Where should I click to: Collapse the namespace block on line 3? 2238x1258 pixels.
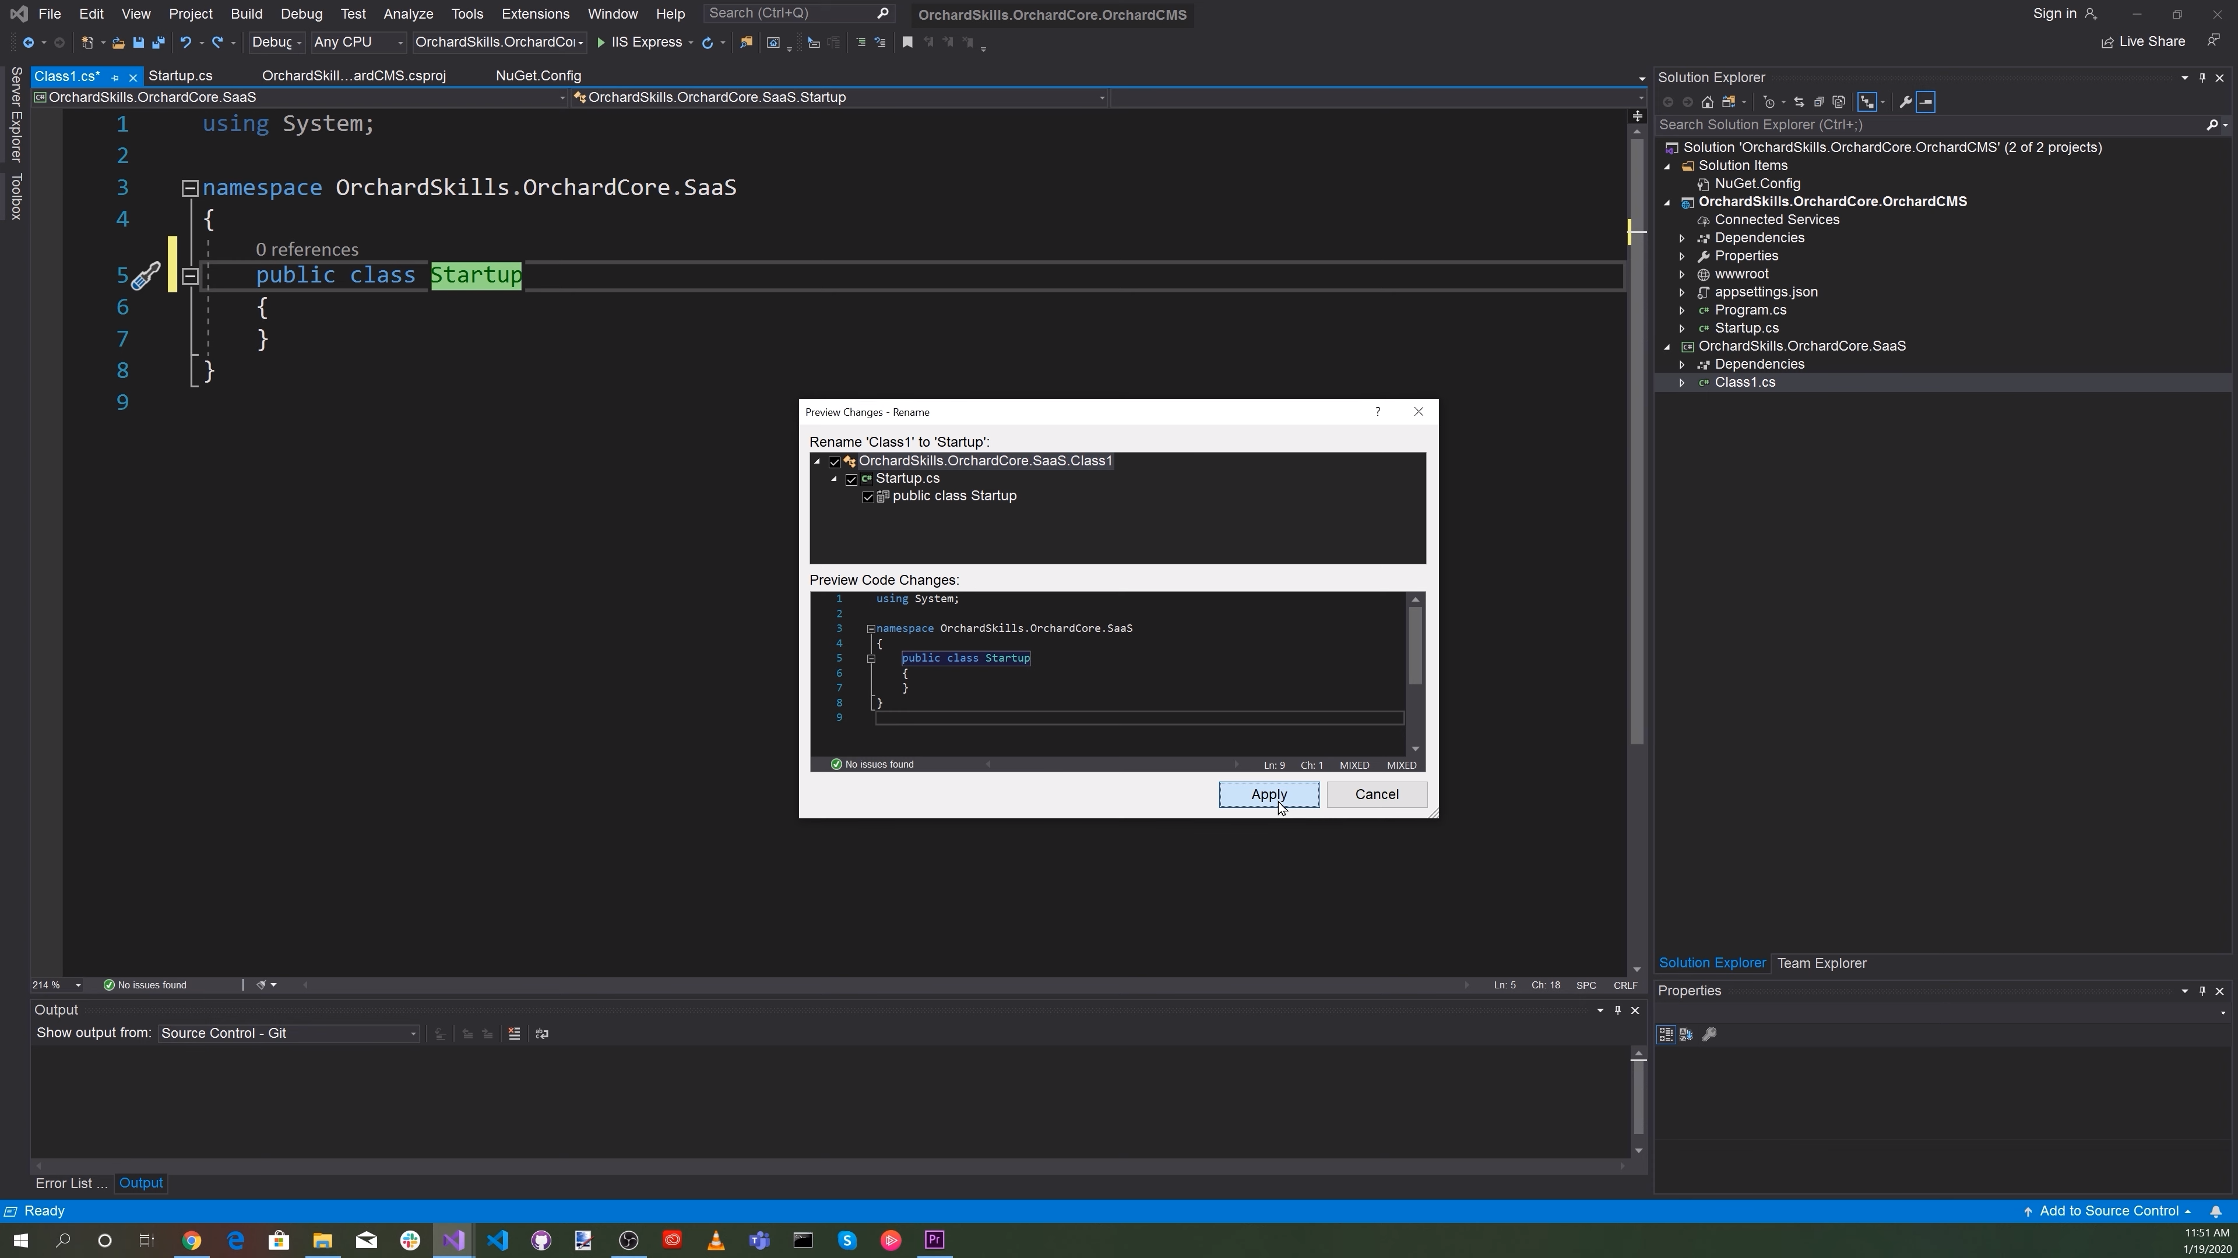189,188
